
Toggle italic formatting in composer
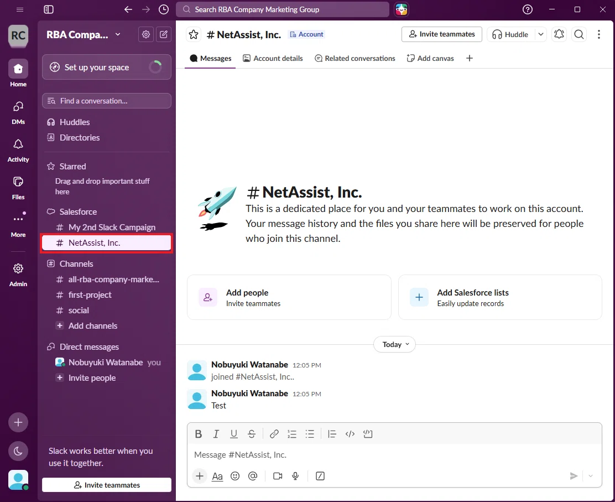click(216, 434)
